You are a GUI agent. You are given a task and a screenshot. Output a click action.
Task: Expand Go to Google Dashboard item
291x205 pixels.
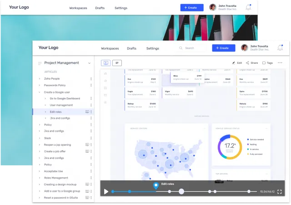[x=45, y=98]
